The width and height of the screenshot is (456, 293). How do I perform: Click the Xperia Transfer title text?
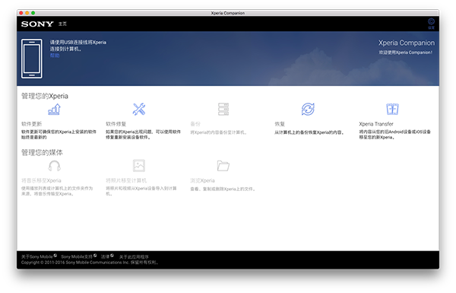click(x=376, y=124)
